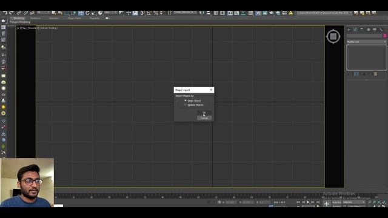388x218 pixels.
Task: Click the Select Object tool icon
Action: (54, 13)
